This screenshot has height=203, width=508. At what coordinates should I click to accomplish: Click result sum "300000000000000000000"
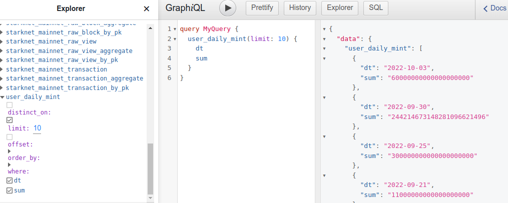(x=433, y=155)
